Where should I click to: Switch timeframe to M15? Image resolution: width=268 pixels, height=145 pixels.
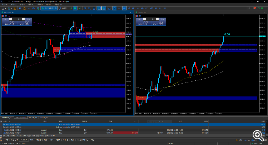pyautogui.click(x=147, y=8)
